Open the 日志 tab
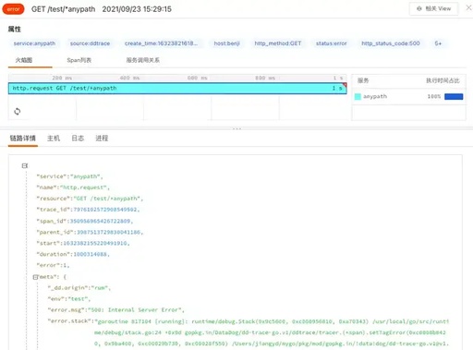The image size is (473, 350). pyautogui.click(x=78, y=139)
